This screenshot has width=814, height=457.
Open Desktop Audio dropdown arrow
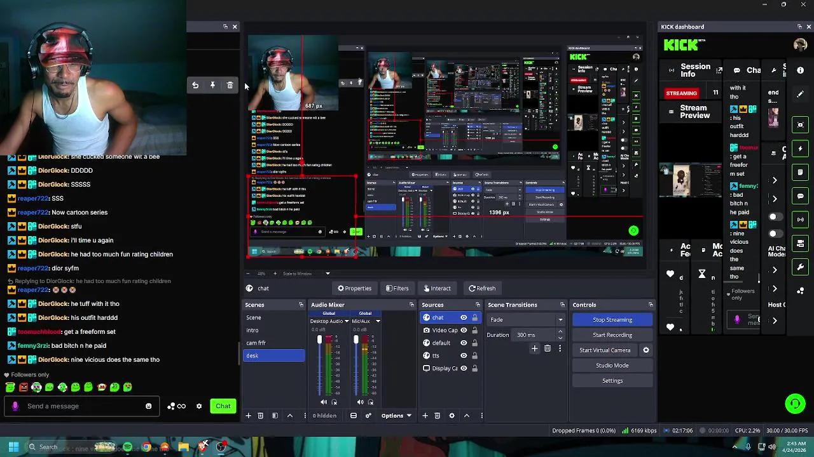pyautogui.click(x=345, y=321)
